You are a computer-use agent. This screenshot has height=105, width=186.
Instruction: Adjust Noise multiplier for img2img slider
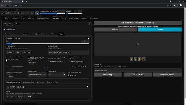[x=53, y=14]
